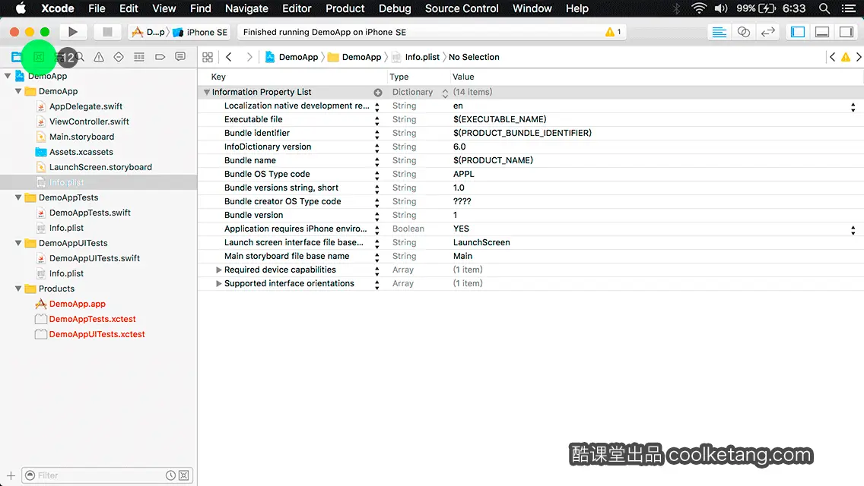The width and height of the screenshot is (864, 486).
Task: Open Assets.xcassets catalog
Action: coord(81,152)
